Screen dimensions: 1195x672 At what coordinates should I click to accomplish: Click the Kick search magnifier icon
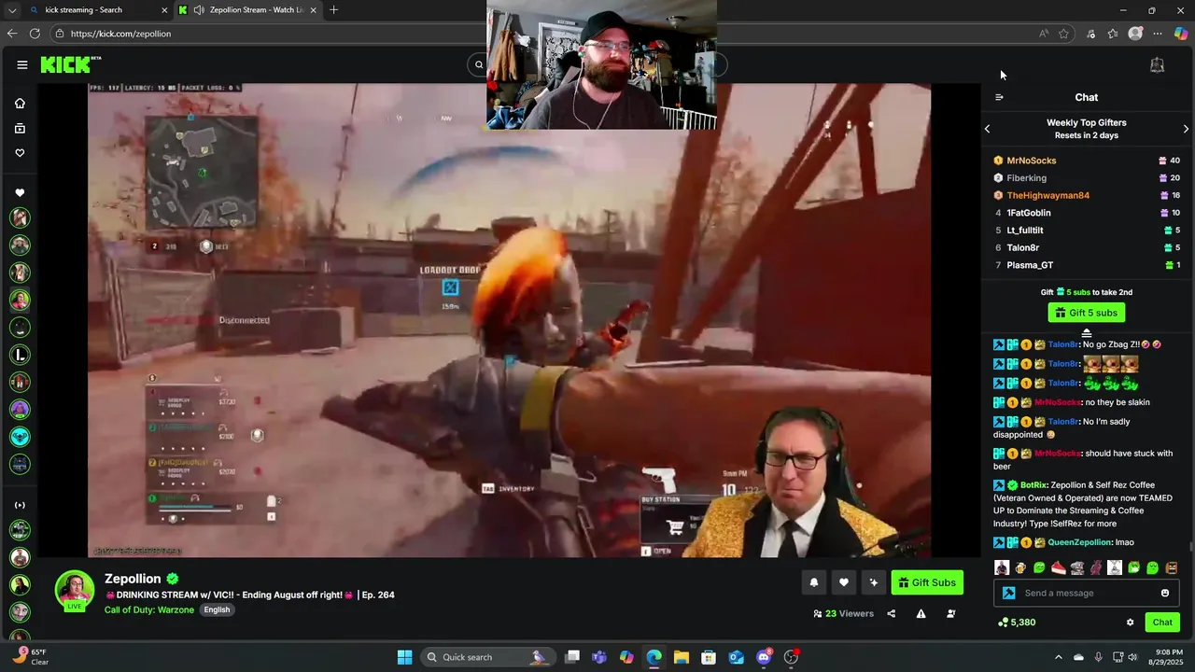(478, 64)
